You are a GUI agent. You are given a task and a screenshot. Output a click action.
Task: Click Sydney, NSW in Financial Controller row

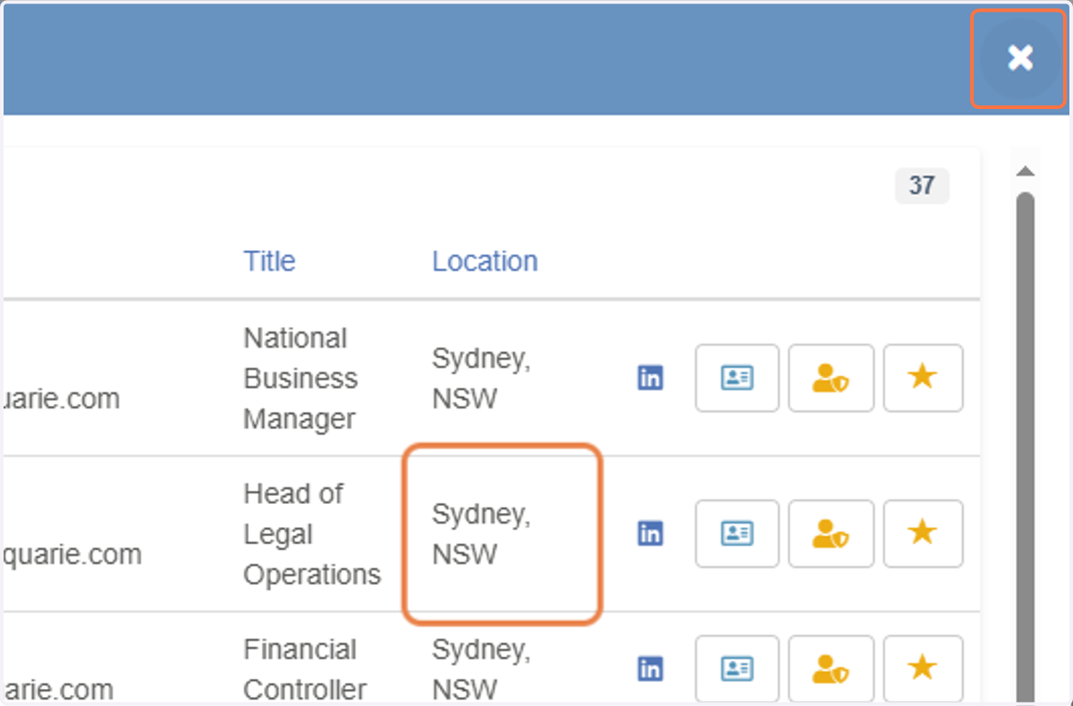pos(481,668)
